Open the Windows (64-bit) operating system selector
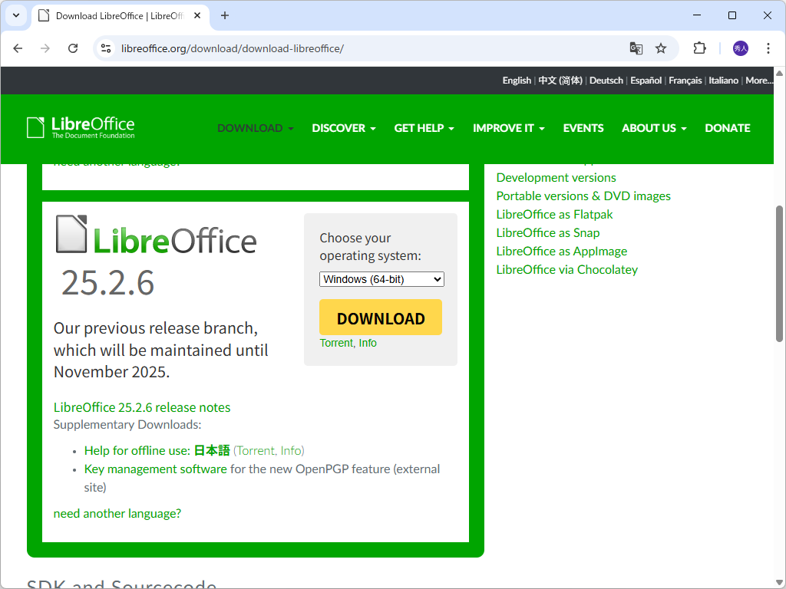786x589 pixels. (381, 279)
